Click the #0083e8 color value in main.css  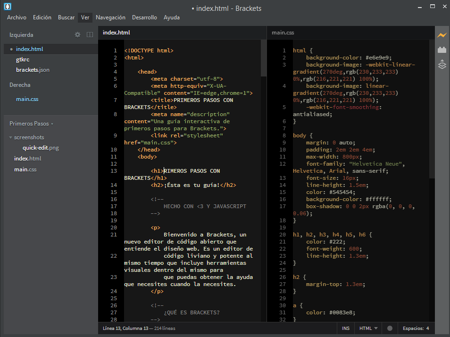[341, 312]
